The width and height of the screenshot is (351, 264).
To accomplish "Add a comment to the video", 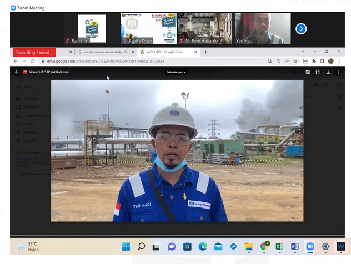I will [318, 72].
